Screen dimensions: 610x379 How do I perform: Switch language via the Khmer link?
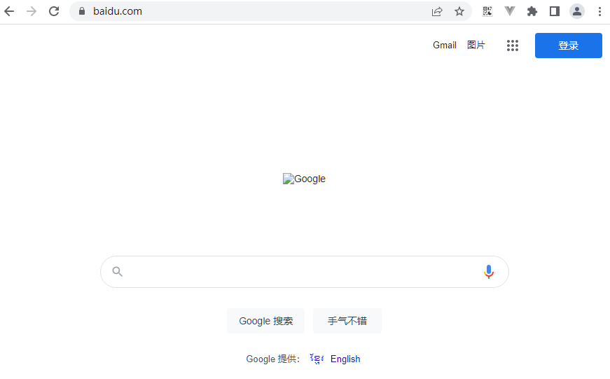coord(317,359)
